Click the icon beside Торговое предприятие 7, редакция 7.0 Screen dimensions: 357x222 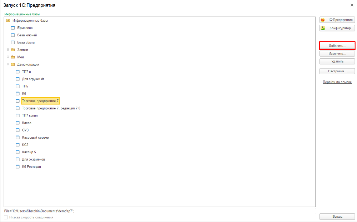pos(18,108)
